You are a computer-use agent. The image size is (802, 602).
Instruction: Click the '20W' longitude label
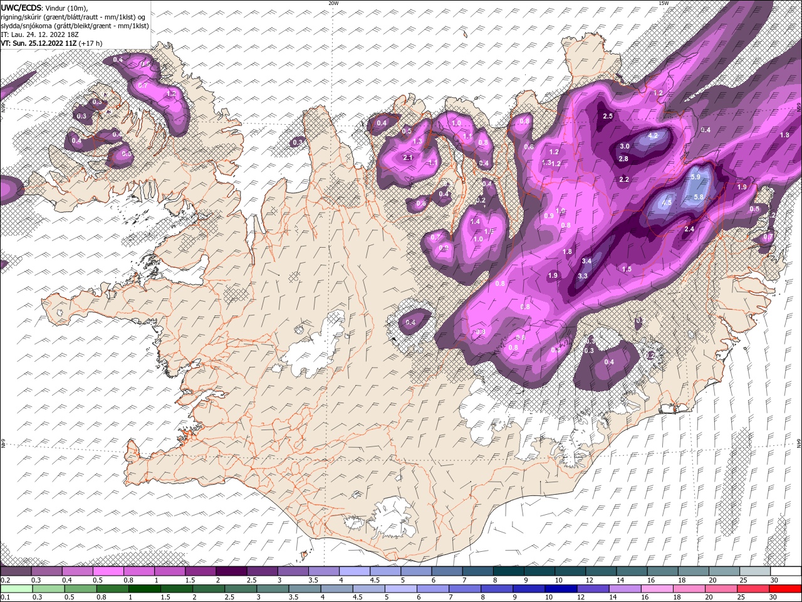(333, 3)
